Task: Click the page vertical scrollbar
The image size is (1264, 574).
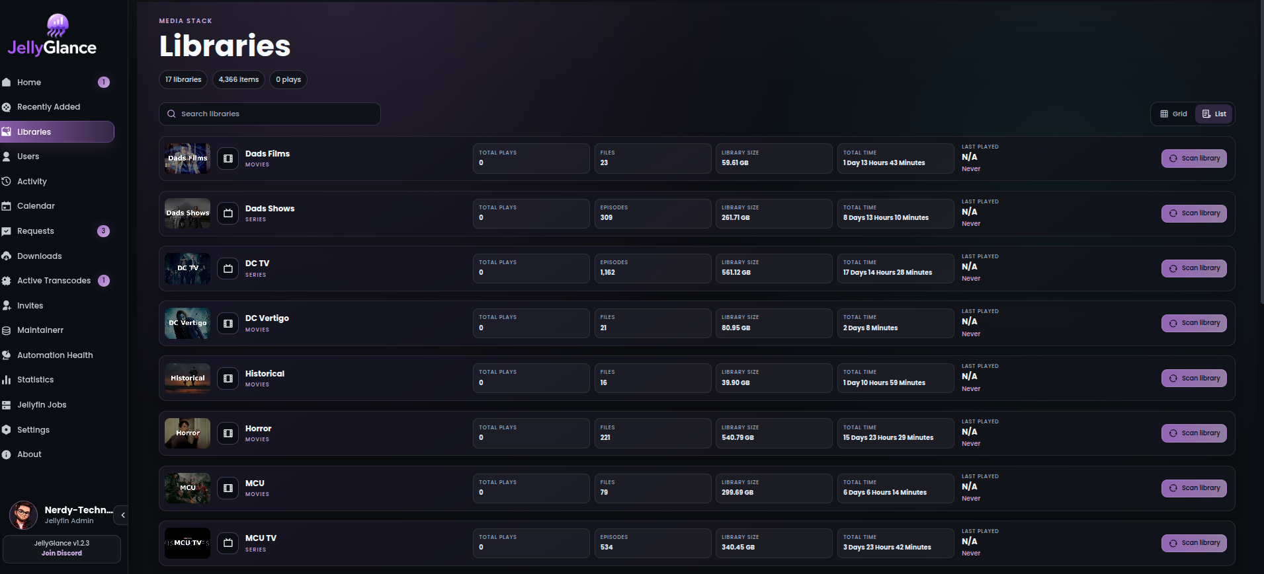Action: coord(1261,152)
